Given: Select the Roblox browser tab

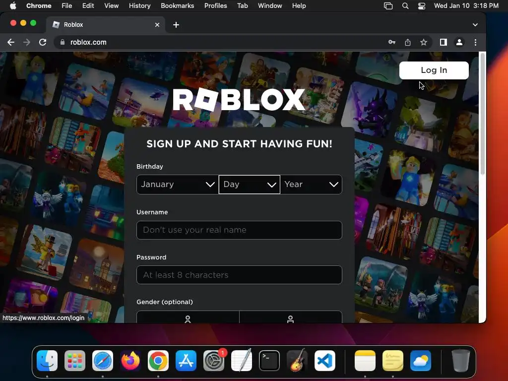Looking at the screenshot, I should pyautogui.click(x=105, y=25).
